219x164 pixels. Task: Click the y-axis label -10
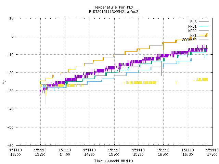11,55
